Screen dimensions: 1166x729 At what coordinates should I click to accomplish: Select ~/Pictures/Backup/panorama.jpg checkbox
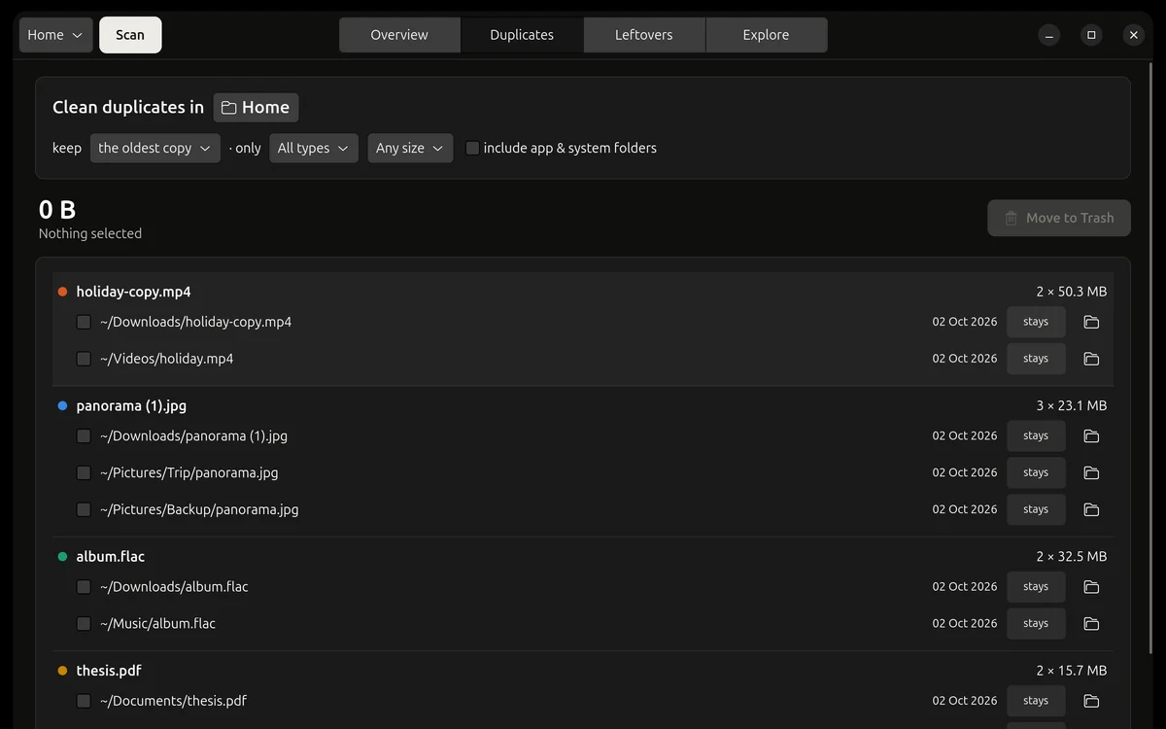pyautogui.click(x=84, y=509)
